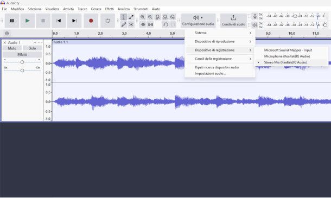Click the speaker playback meter icon
This screenshot has height=198, width=331.
click(255, 25)
